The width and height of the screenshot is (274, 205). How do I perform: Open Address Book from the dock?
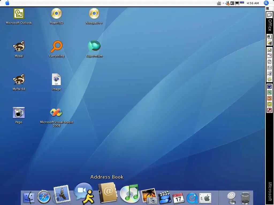[x=108, y=193]
